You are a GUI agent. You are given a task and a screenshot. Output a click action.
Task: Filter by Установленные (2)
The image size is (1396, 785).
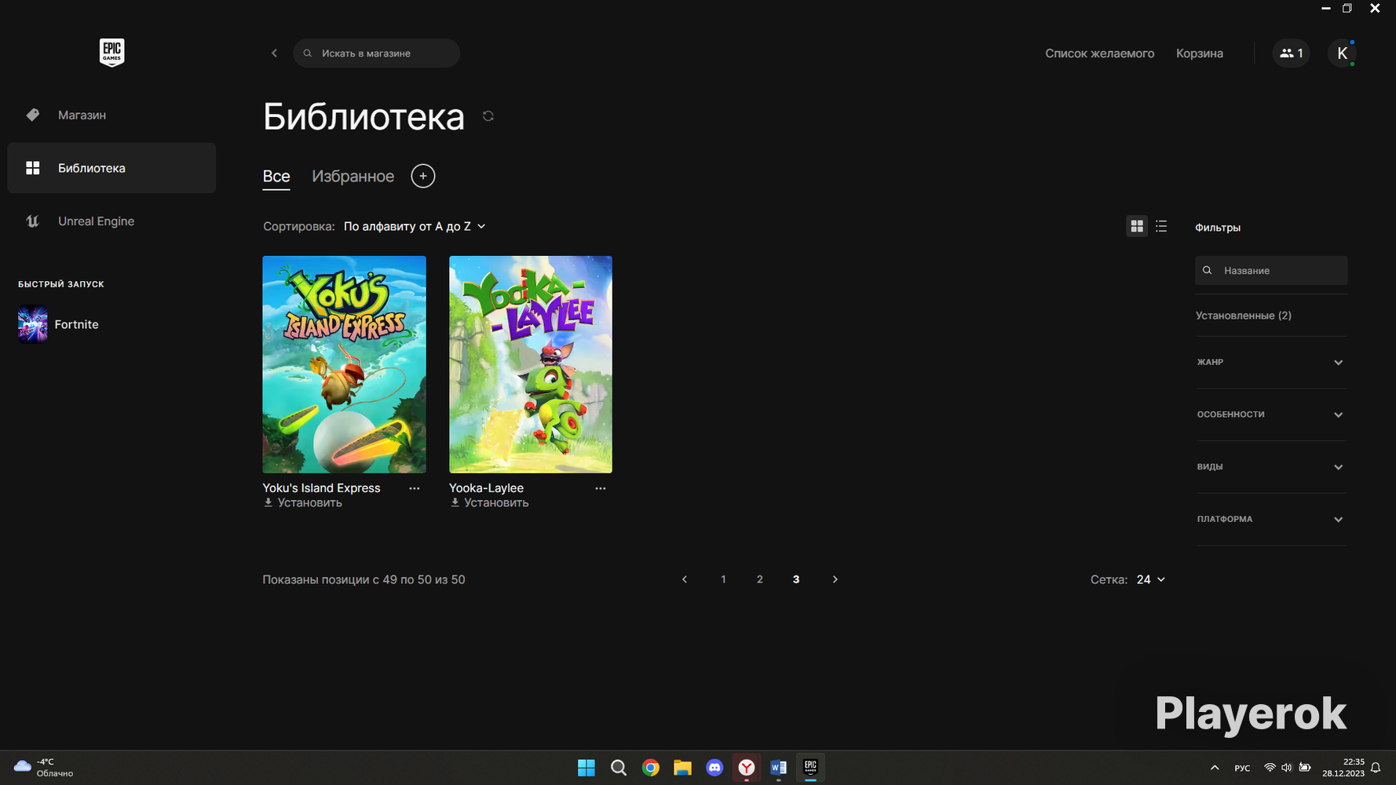pos(1244,316)
